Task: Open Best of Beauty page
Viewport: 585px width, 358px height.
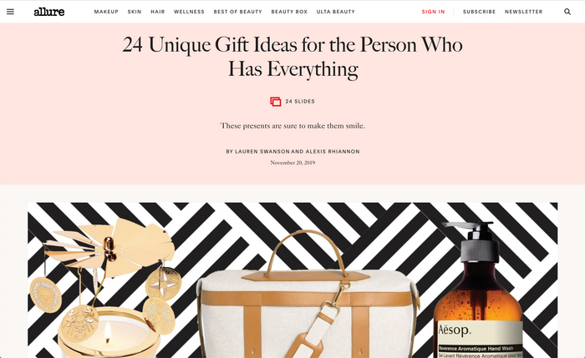Action: pyautogui.click(x=238, y=12)
